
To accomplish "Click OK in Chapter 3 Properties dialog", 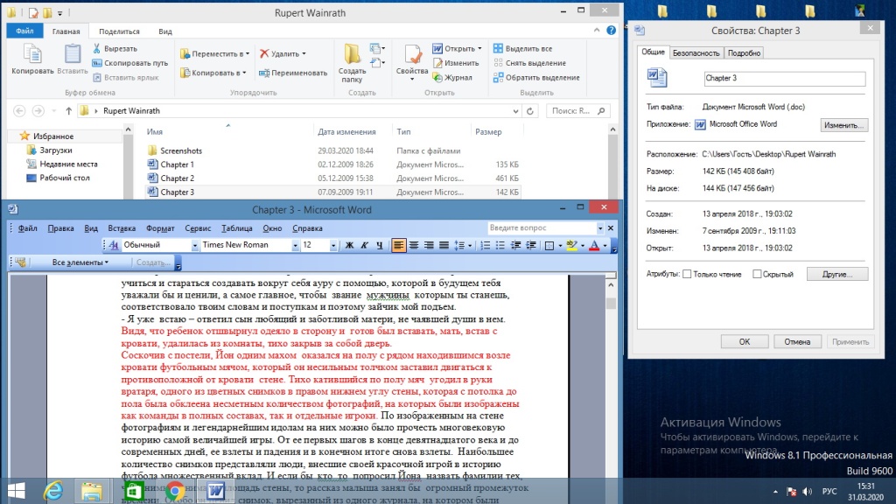I will pyautogui.click(x=744, y=342).
